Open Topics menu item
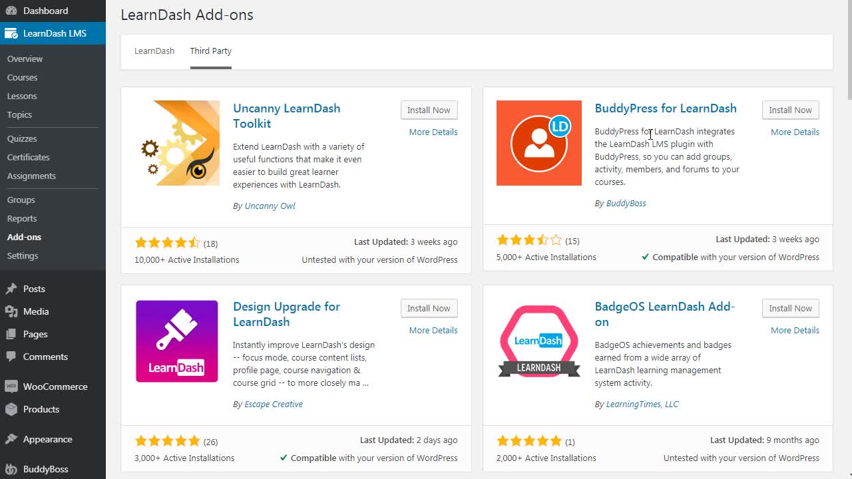 coord(19,114)
